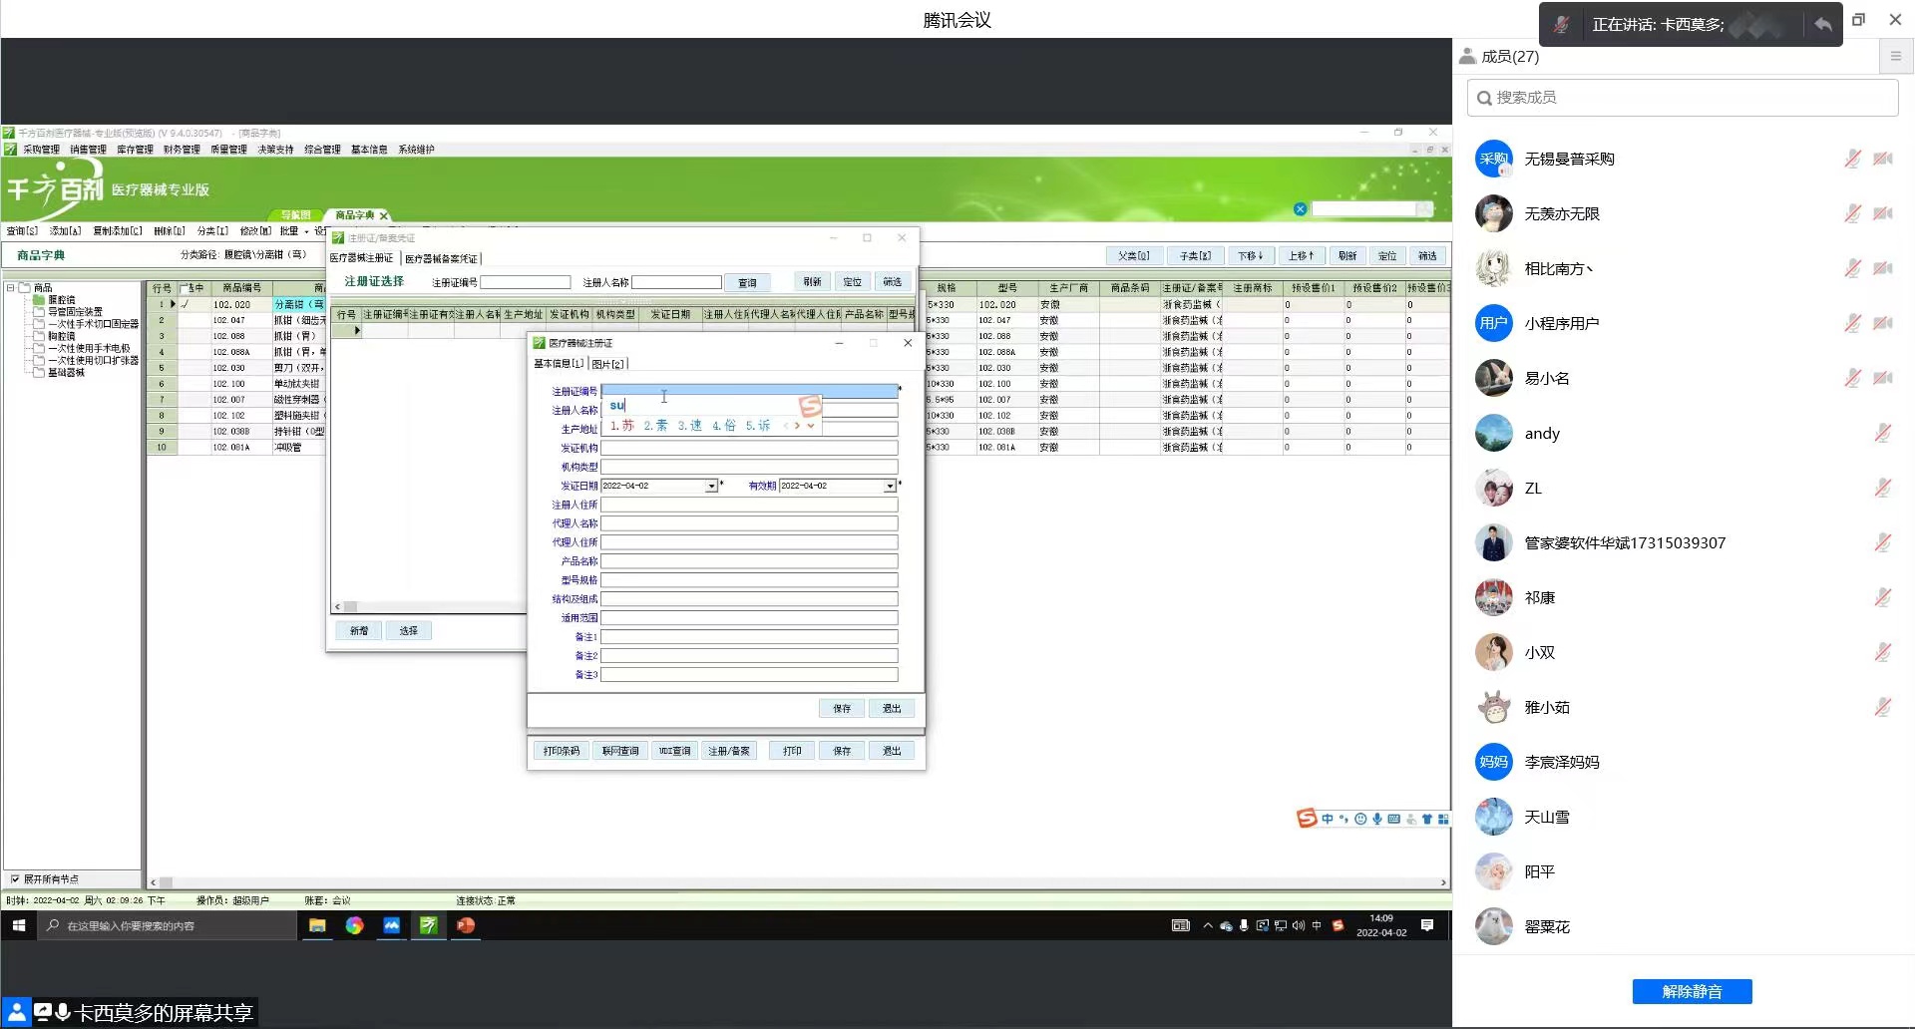
Task: Show hidden system tray icons chevron
Action: coord(1208,925)
